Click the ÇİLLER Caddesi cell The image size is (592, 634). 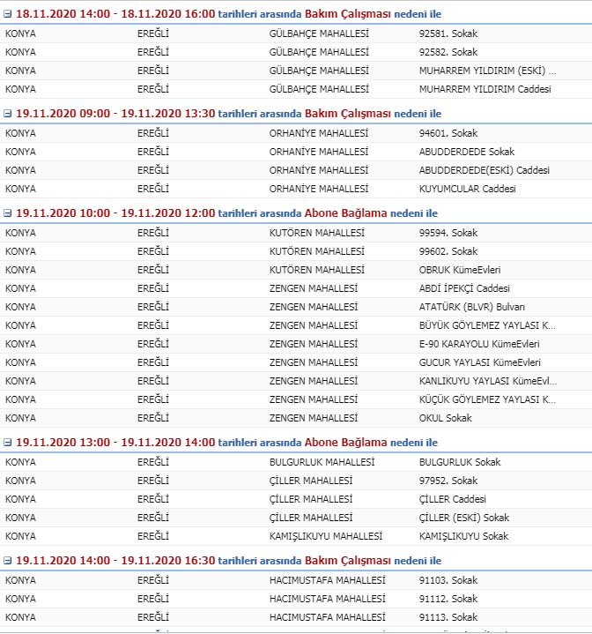(452, 499)
